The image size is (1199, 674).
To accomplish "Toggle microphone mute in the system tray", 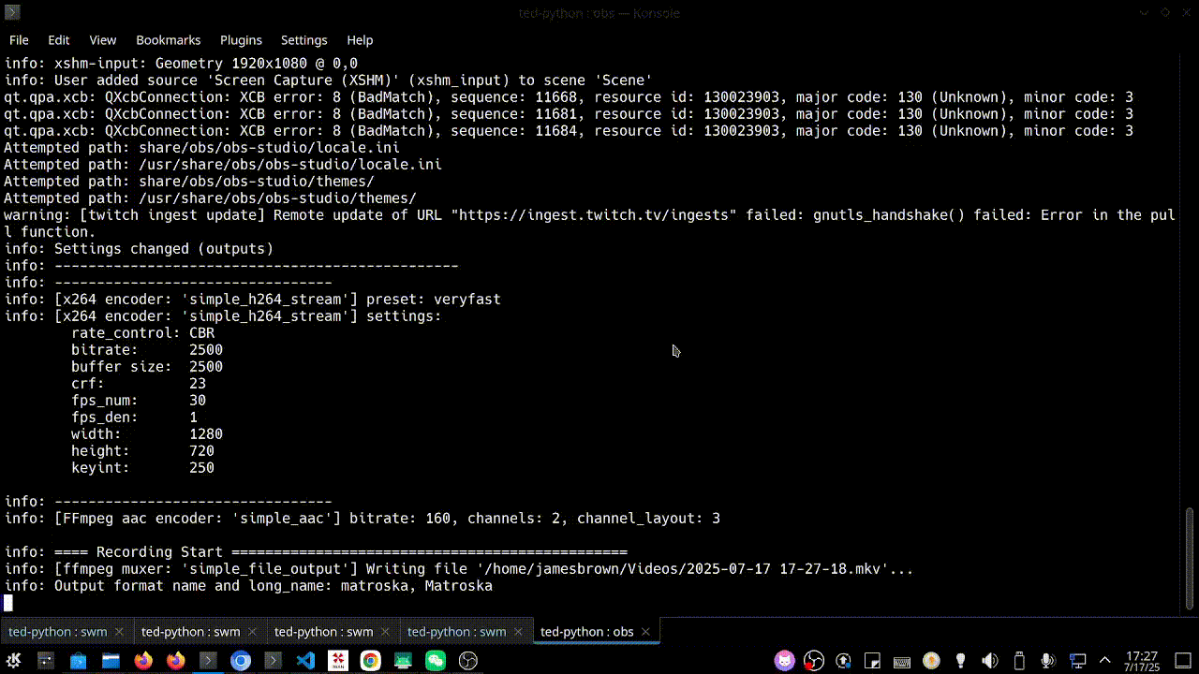I will point(1046,660).
